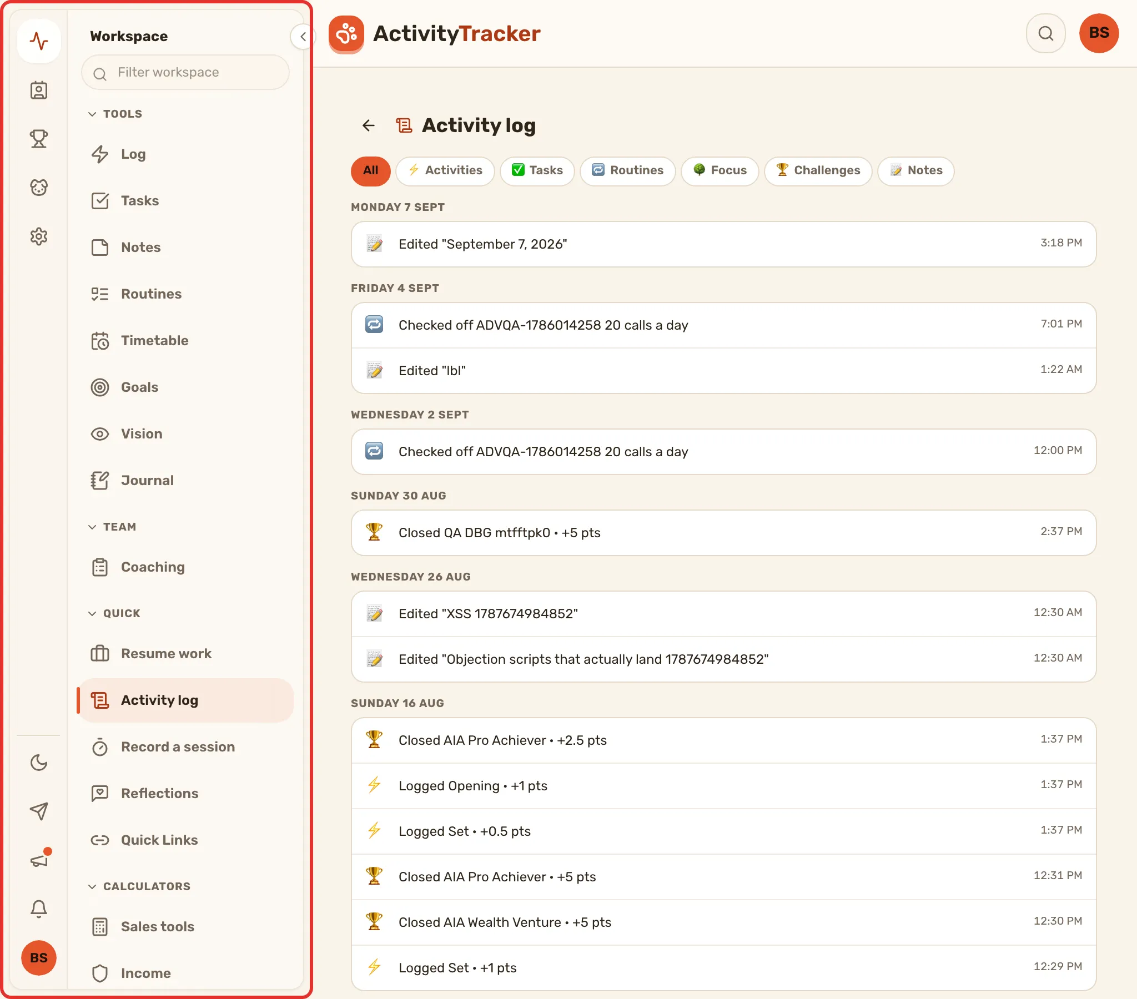Select the Activities filter tab

pos(445,170)
